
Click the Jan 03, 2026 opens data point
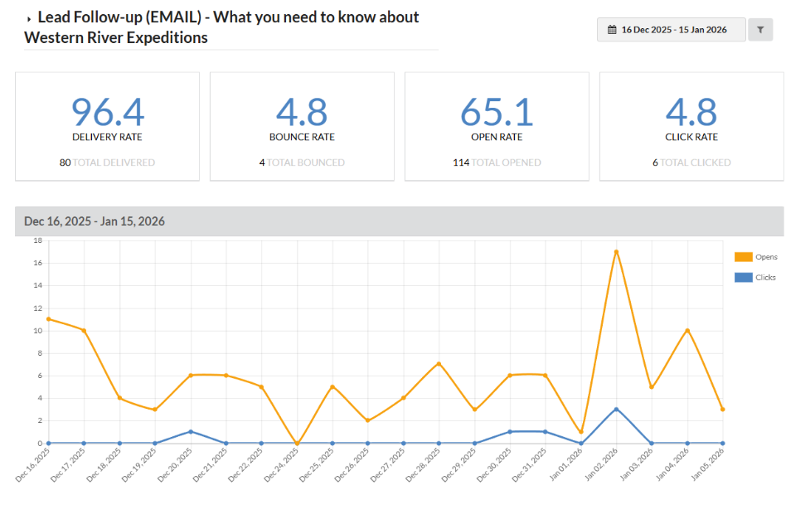[652, 386]
